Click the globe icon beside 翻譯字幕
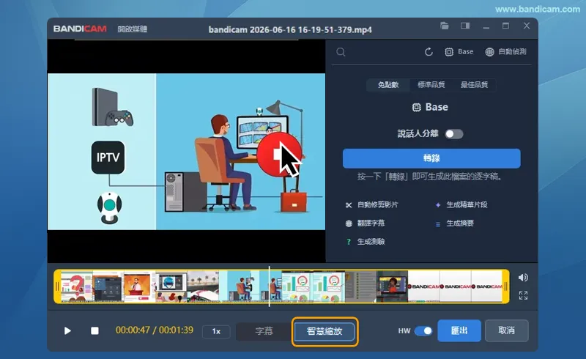 pyautogui.click(x=349, y=223)
